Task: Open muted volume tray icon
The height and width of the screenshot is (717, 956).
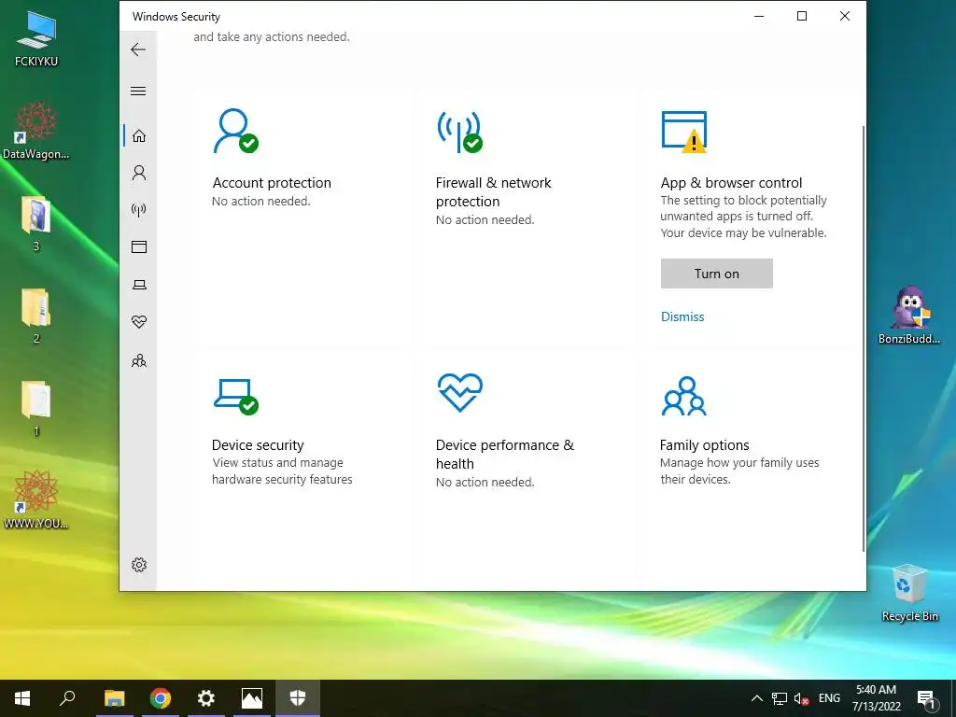Action: pos(801,698)
